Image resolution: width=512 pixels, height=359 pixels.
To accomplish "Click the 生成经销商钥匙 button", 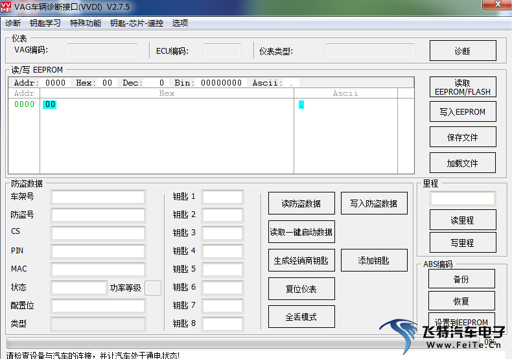I will 301,261.
